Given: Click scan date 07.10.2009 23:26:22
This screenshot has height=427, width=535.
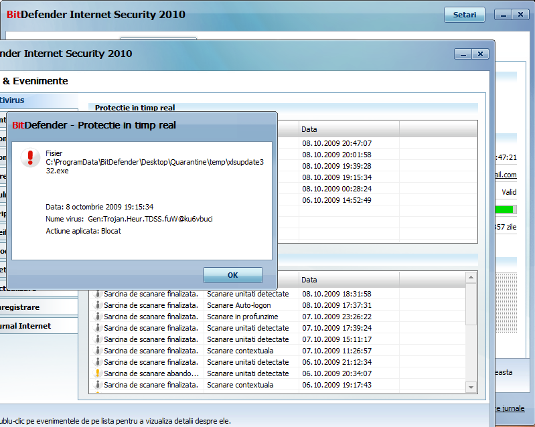Looking at the screenshot, I should 337,317.
